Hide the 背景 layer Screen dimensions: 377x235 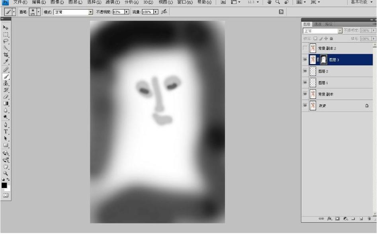point(305,106)
